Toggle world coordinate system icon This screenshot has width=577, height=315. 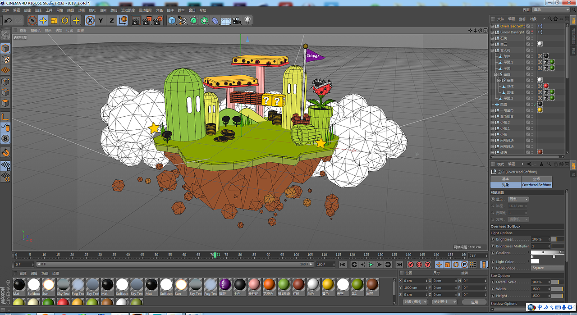tap(123, 20)
